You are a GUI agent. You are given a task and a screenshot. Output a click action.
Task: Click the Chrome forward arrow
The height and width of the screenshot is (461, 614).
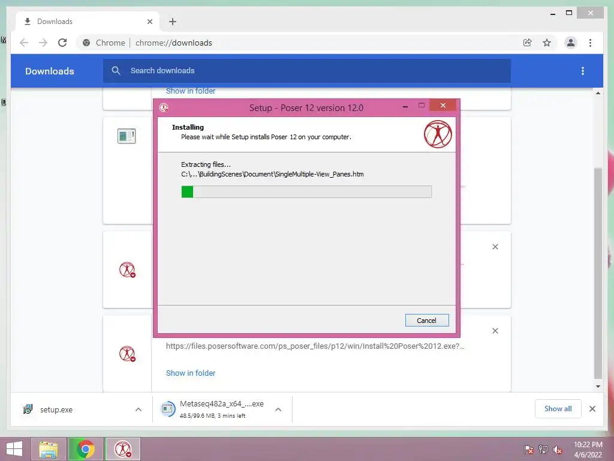click(43, 43)
